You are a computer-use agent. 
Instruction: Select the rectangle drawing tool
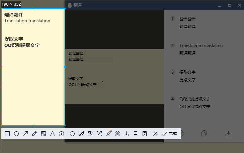(x=7, y=134)
